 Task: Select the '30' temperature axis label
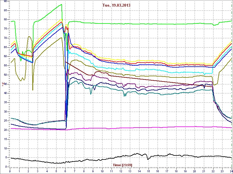point(5,112)
